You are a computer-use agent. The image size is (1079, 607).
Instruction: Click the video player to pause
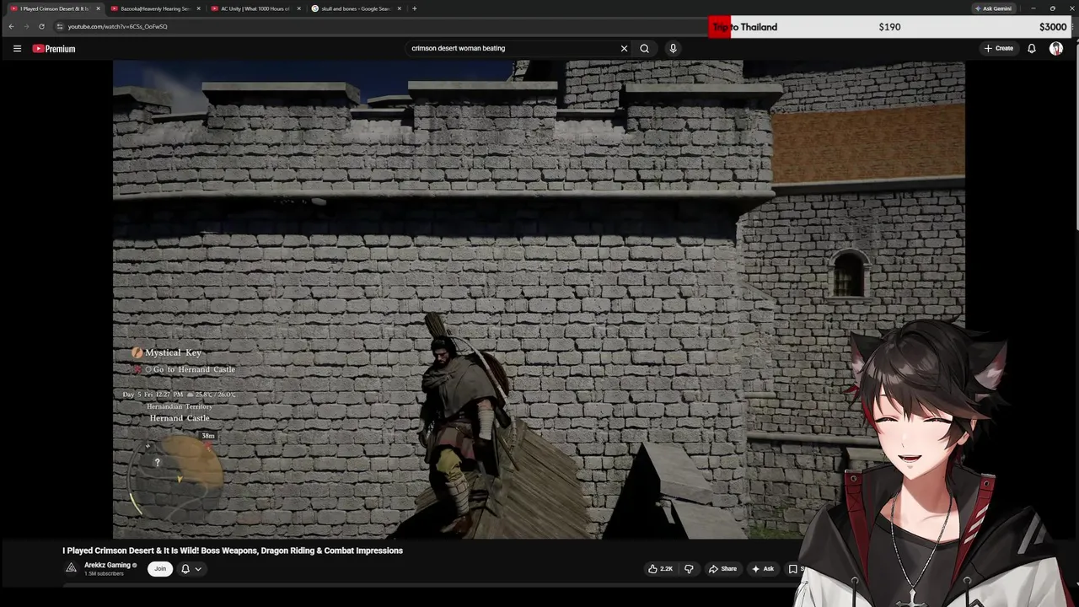pyautogui.click(x=539, y=299)
